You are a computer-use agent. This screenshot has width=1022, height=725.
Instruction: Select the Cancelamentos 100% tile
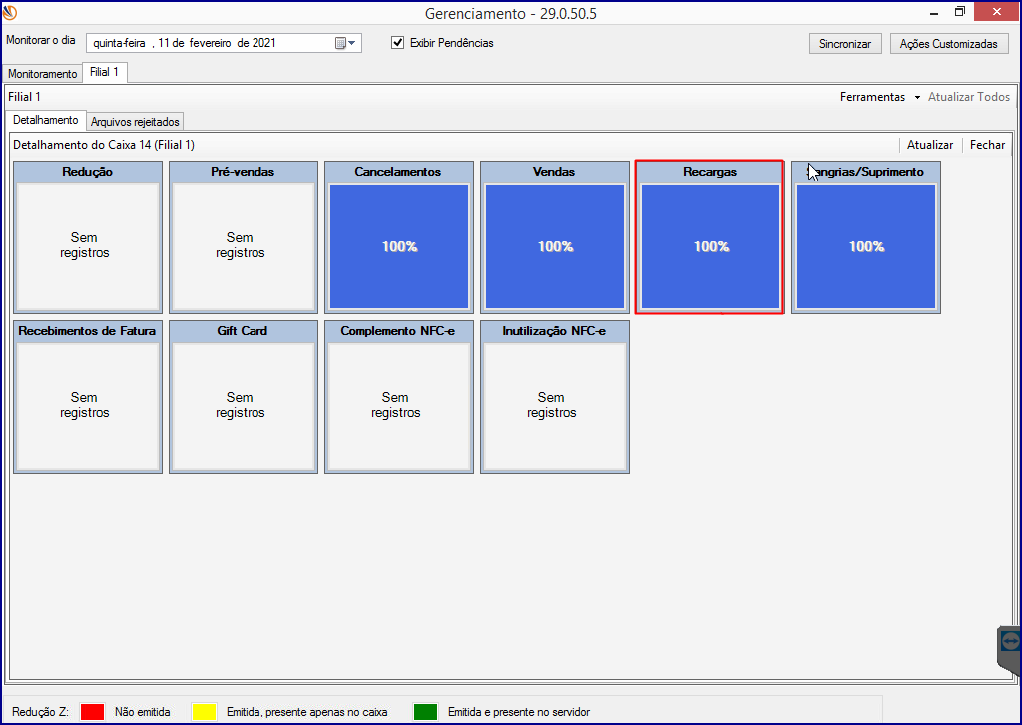[399, 237]
